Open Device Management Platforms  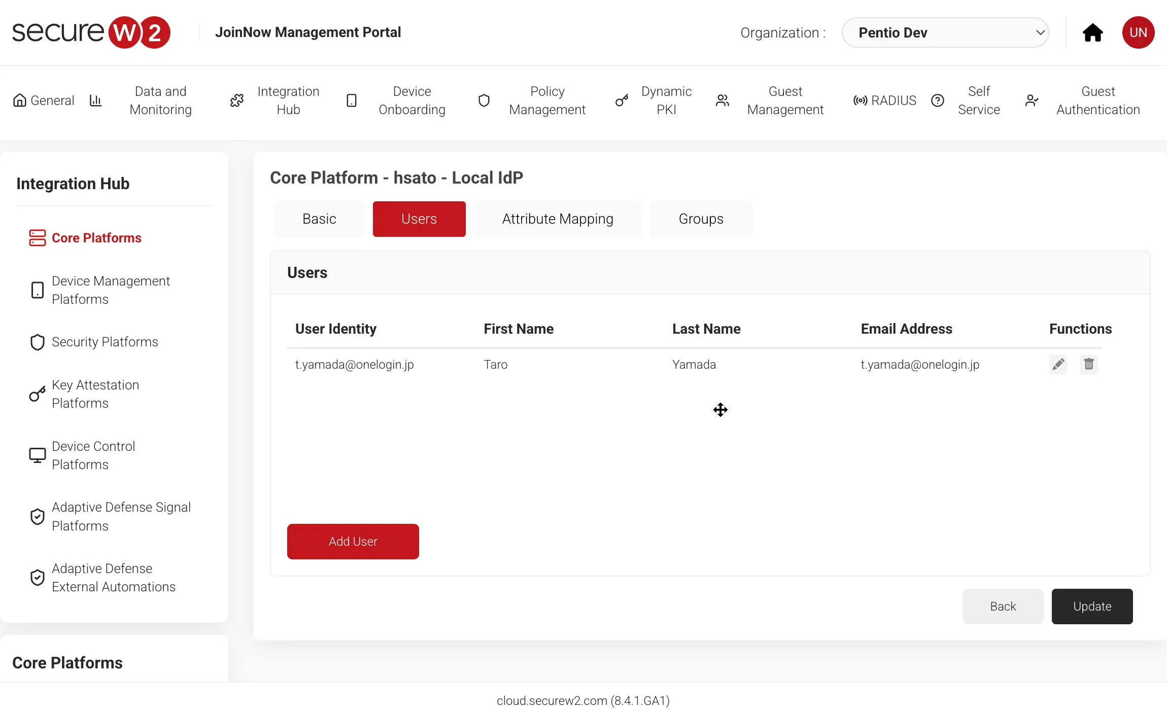[x=111, y=290]
